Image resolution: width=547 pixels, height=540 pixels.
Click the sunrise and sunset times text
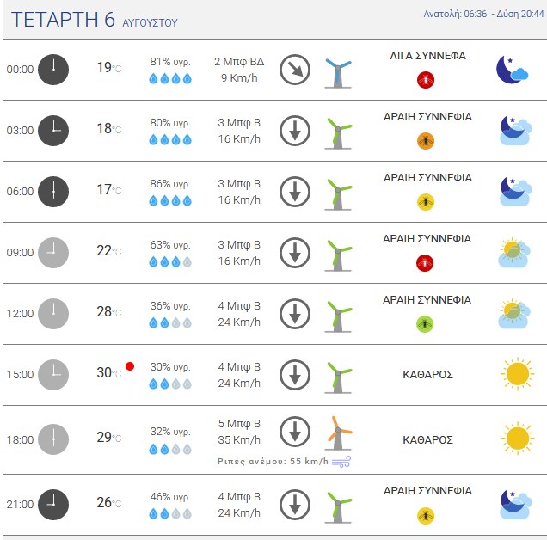(x=483, y=14)
